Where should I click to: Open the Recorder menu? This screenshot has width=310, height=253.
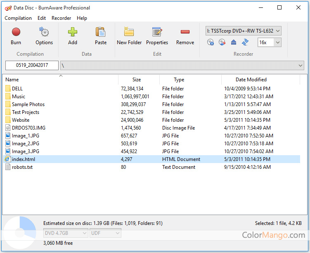click(x=61, y=18)
